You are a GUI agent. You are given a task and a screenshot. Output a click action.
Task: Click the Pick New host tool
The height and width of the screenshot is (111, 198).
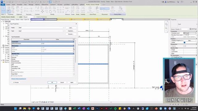(97, 10)
